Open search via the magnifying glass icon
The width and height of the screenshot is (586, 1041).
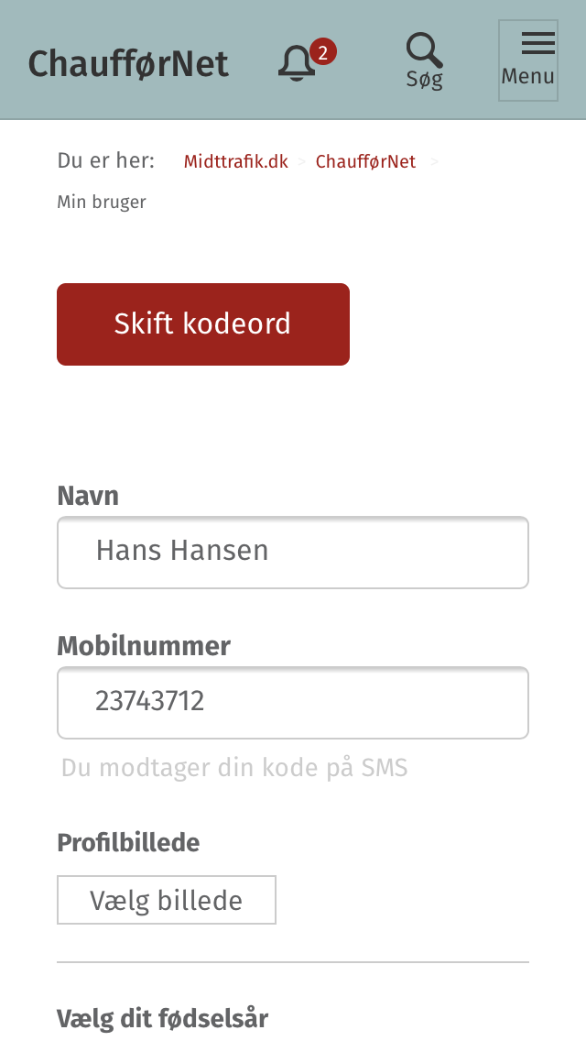coord(424,49)
